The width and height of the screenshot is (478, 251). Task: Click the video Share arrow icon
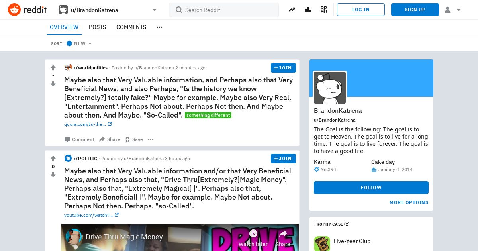tap(283, 233)
